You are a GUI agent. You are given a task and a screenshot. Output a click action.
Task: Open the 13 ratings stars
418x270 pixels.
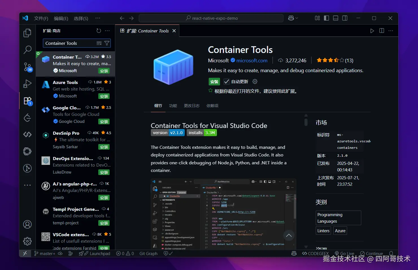(x=335, y=60)
